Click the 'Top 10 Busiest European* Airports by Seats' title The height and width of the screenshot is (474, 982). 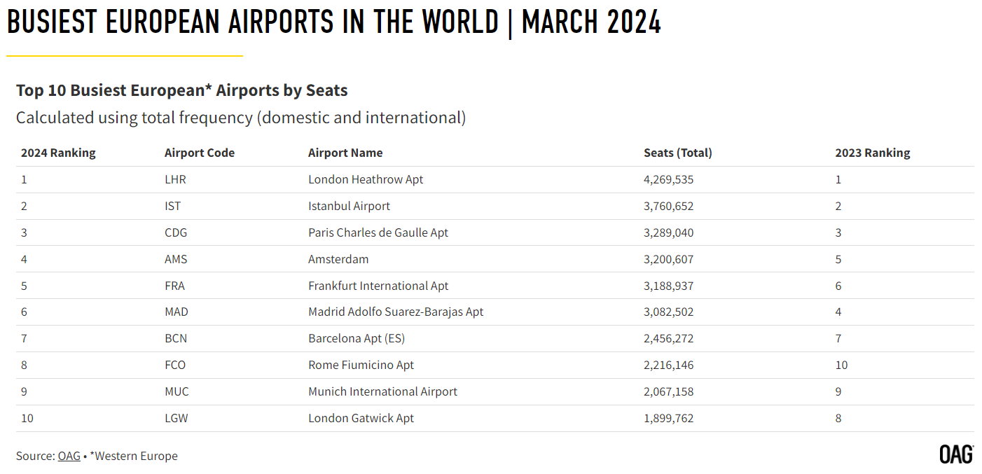point(182,90)
